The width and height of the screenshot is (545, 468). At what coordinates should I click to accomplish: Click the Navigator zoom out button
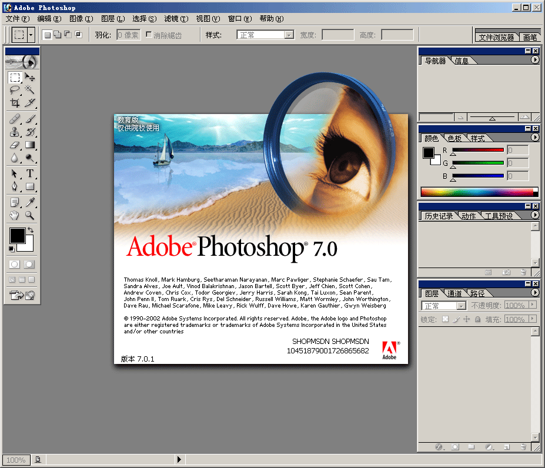click(460, 118)
